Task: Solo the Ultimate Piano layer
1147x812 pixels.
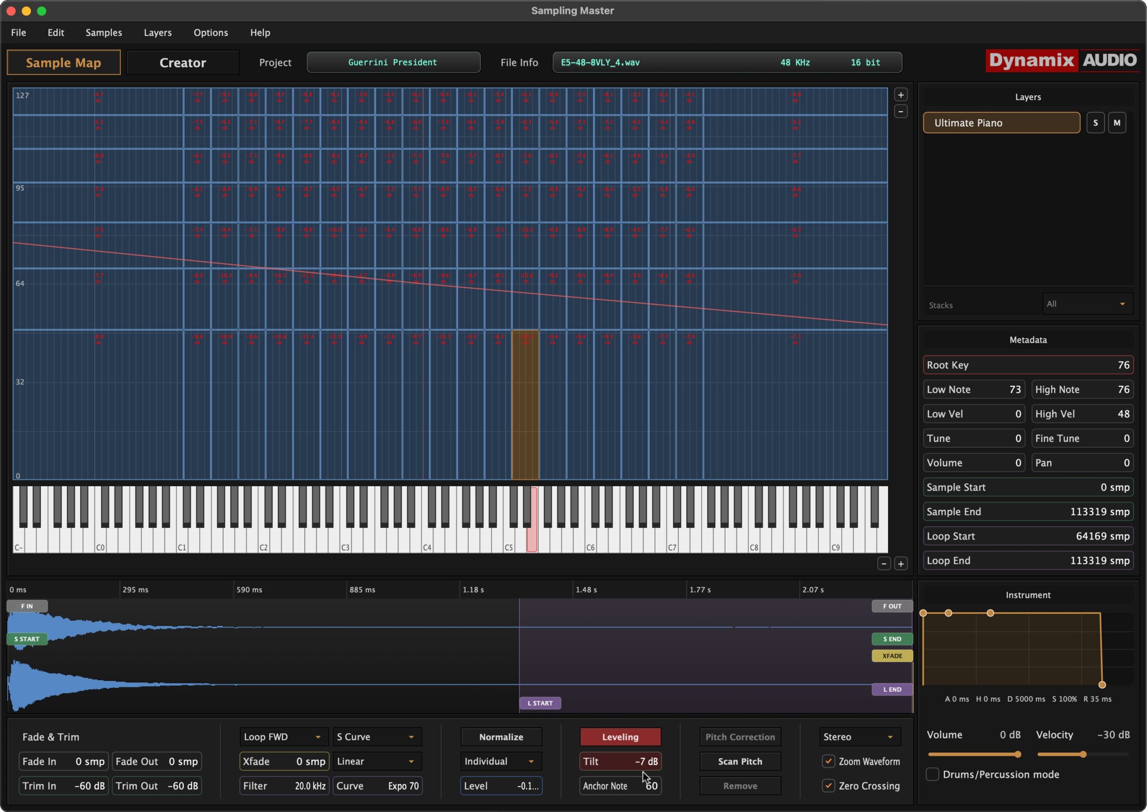Action: point(1095,122)
